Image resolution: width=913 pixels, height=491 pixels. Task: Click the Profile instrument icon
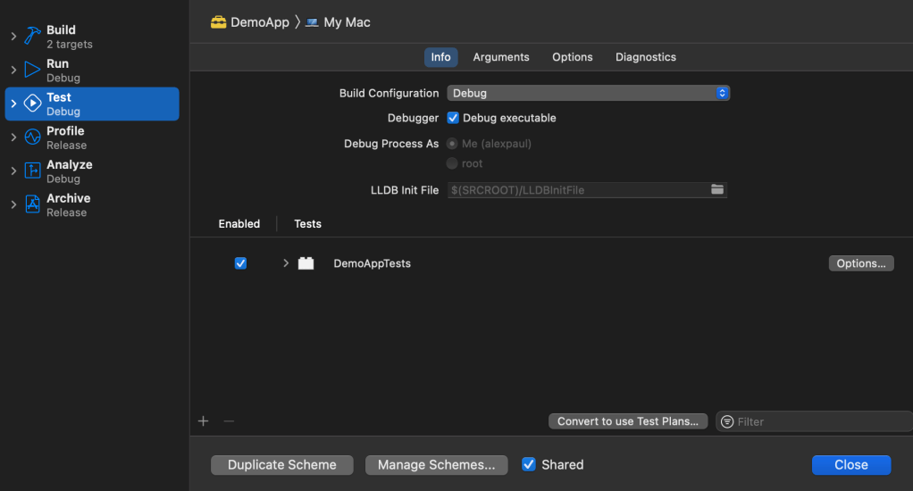pos(33,137)
